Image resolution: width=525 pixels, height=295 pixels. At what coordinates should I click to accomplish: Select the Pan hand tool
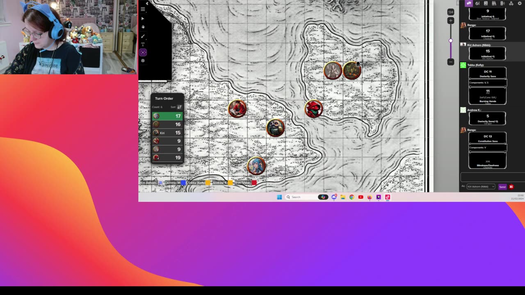tap(143, 27)
